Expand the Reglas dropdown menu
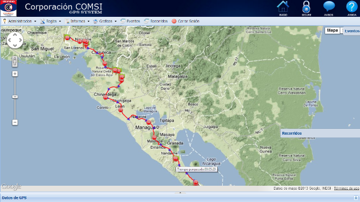 [x=51, y=21]
